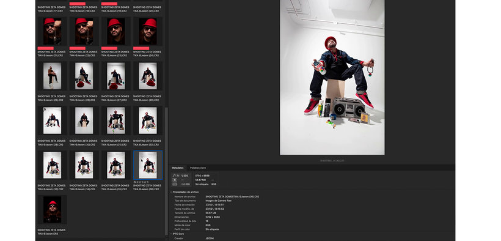Screen dimensions: 501x241
Task: Select the Metadatos tab
Action: [x=178, y=168]
